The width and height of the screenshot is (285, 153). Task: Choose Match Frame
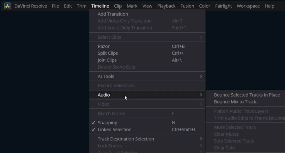[x=148, y=113]
